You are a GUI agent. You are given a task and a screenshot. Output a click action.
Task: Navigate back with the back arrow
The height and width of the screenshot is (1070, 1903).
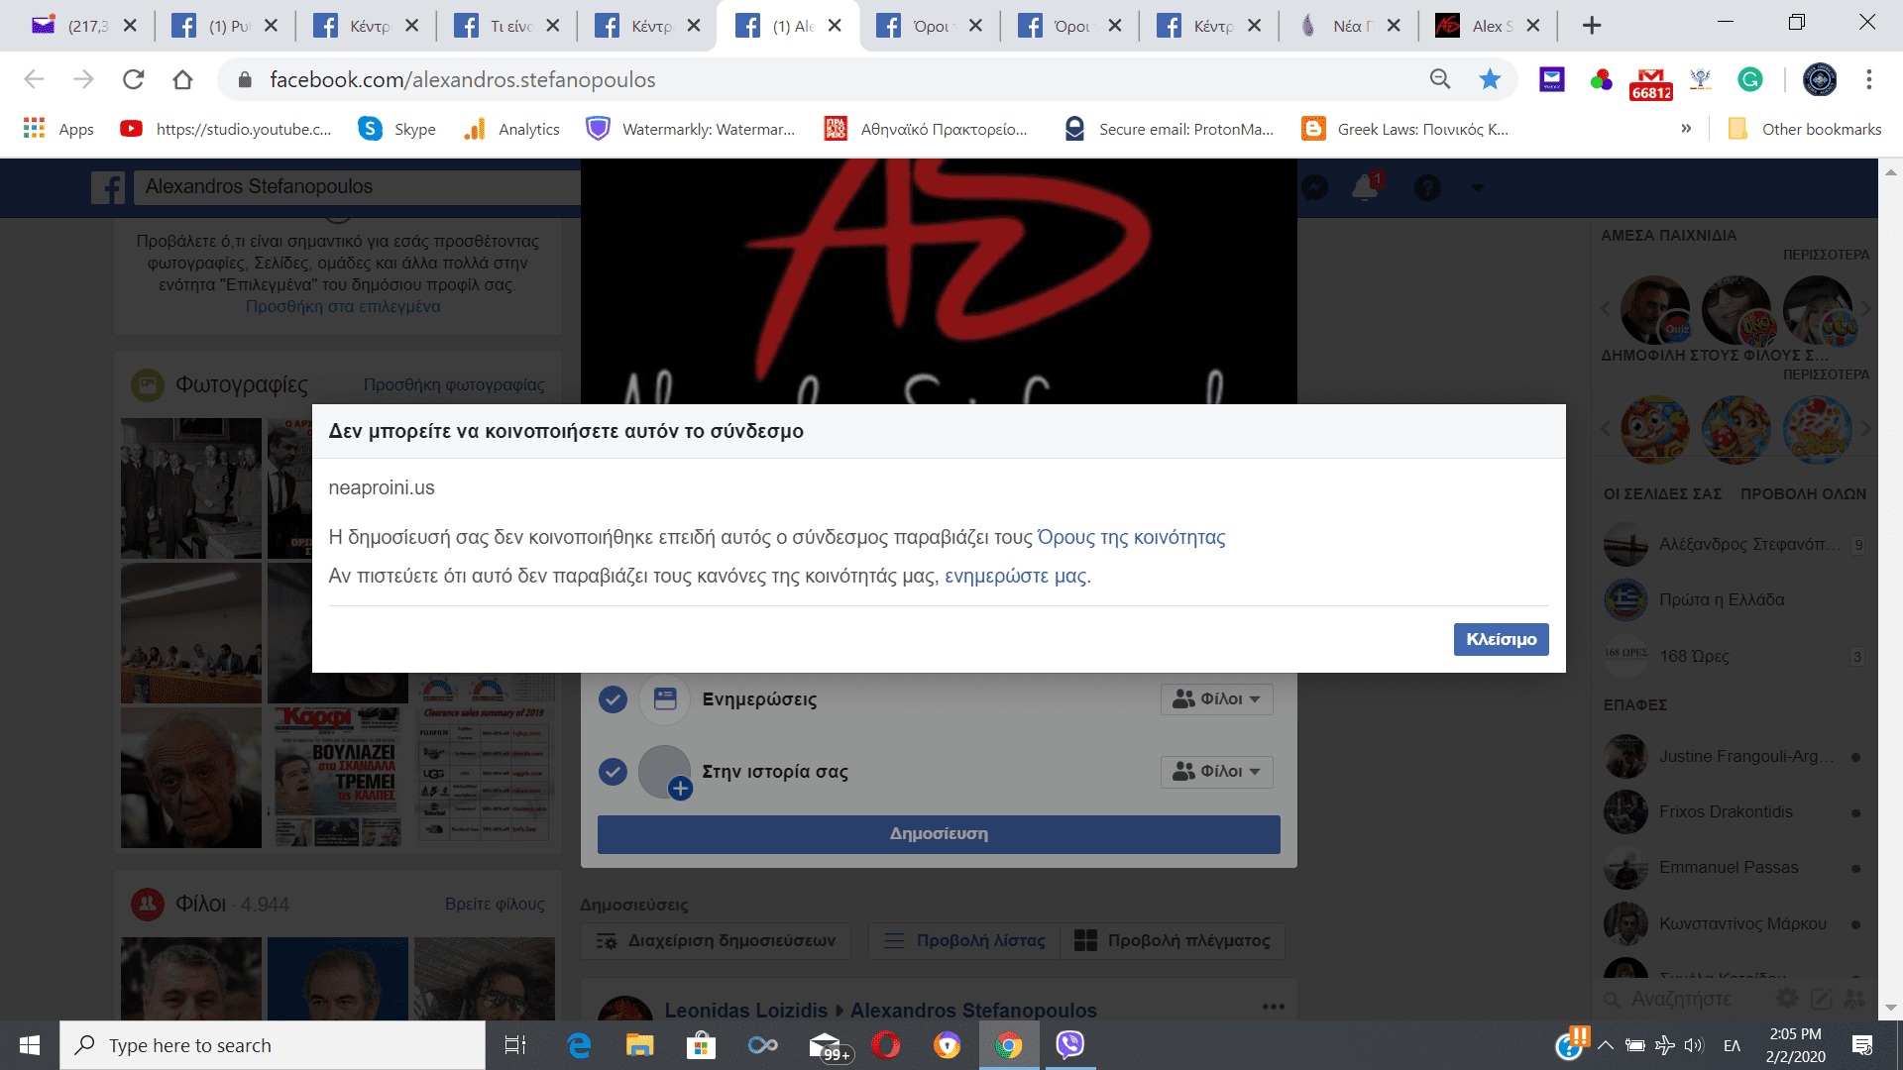point(34,79)
